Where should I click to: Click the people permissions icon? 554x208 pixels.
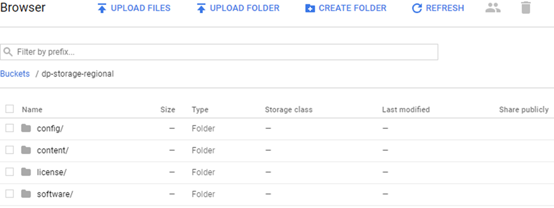[x=493, y=8]
